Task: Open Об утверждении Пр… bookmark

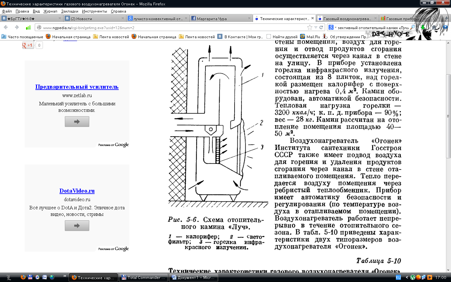Action: pyautogui.click(x=345, y=37)
